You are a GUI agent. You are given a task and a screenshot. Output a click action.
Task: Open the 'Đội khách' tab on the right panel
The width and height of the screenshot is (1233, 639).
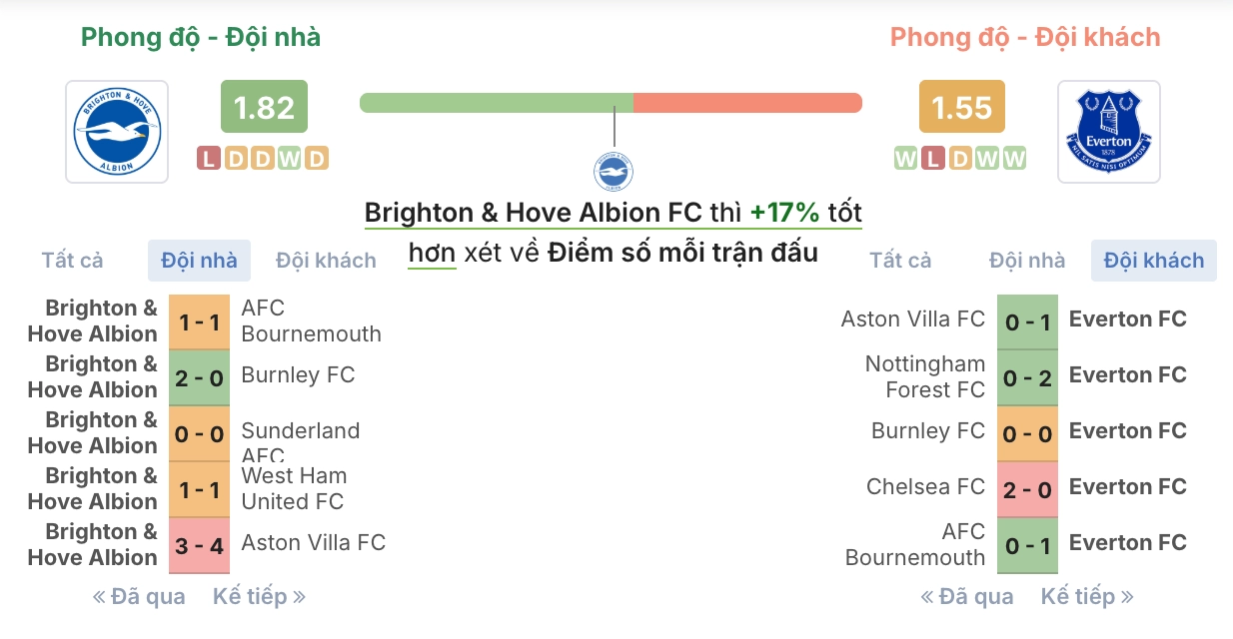tap(1153, 260)
